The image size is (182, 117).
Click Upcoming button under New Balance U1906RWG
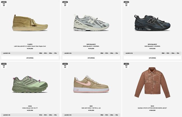(91, 58)
